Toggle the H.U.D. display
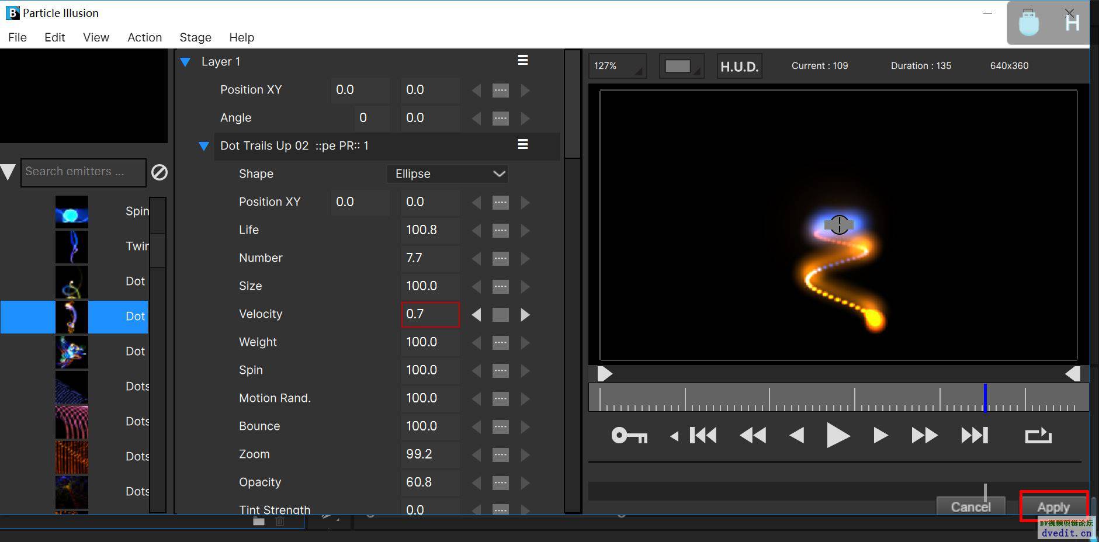The image size is (1099, 542). [739, 67]
